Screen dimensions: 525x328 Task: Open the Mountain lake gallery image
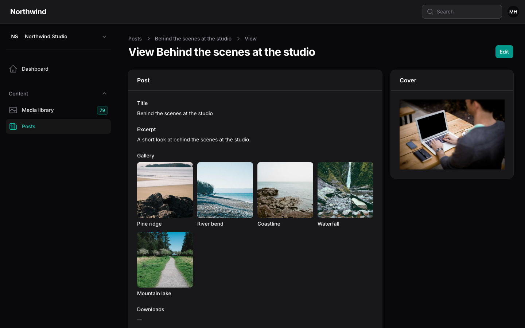click(165, 259)
